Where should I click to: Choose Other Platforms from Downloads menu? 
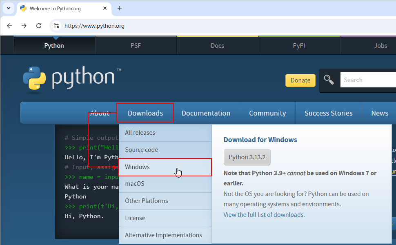(165, 201)
